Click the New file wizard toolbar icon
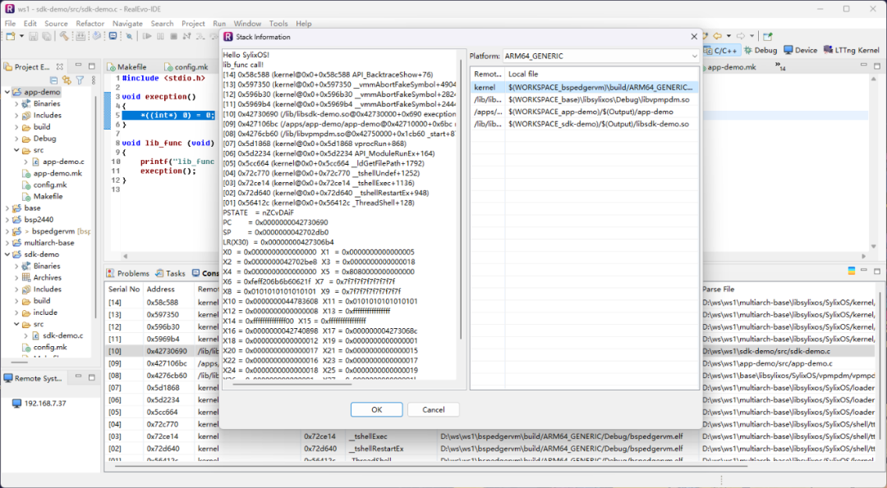Viewport: 887px width, 488px height. pyautogui.click(x=10, y=36)
